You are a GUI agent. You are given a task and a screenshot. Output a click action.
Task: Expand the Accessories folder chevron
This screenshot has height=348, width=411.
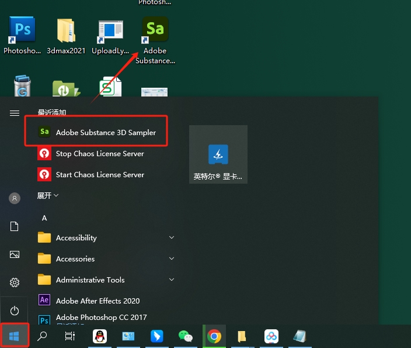[172, 259]
